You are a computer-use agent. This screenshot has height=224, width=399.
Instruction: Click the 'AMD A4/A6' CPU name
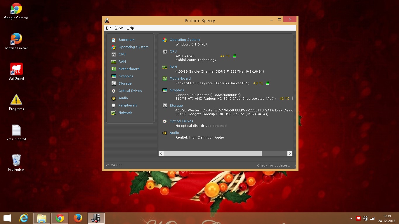pos(185,56)
